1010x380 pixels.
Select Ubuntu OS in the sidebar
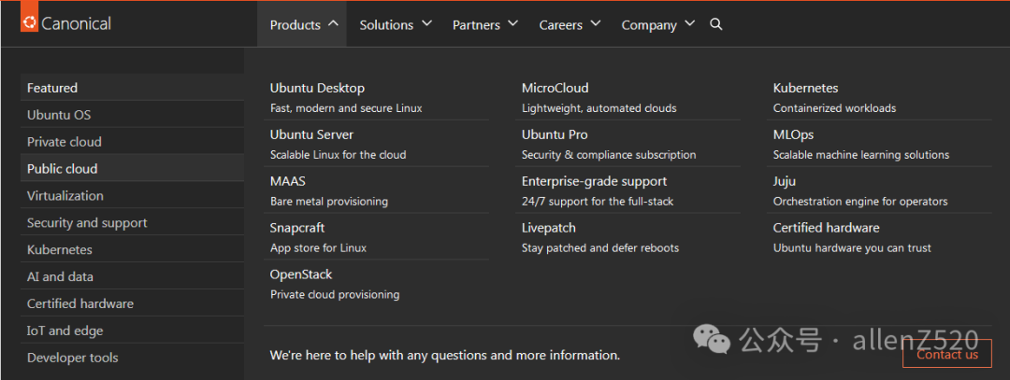(x=132, y=115)
